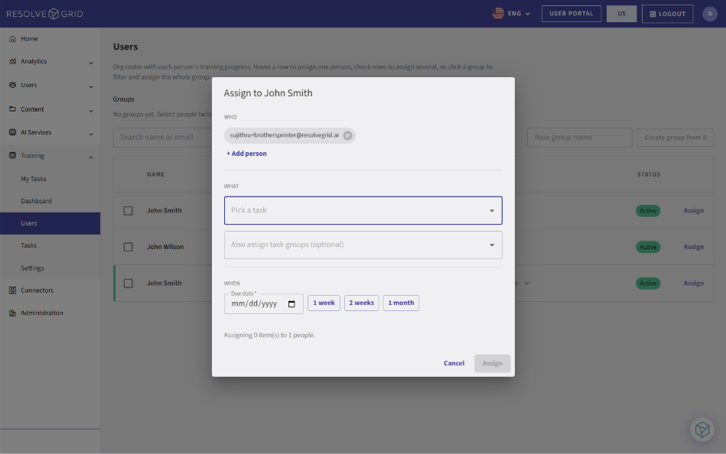Check the John Wilson row checkbox
726x454 pixels.
pyautogui.click(x=129, y=247)
